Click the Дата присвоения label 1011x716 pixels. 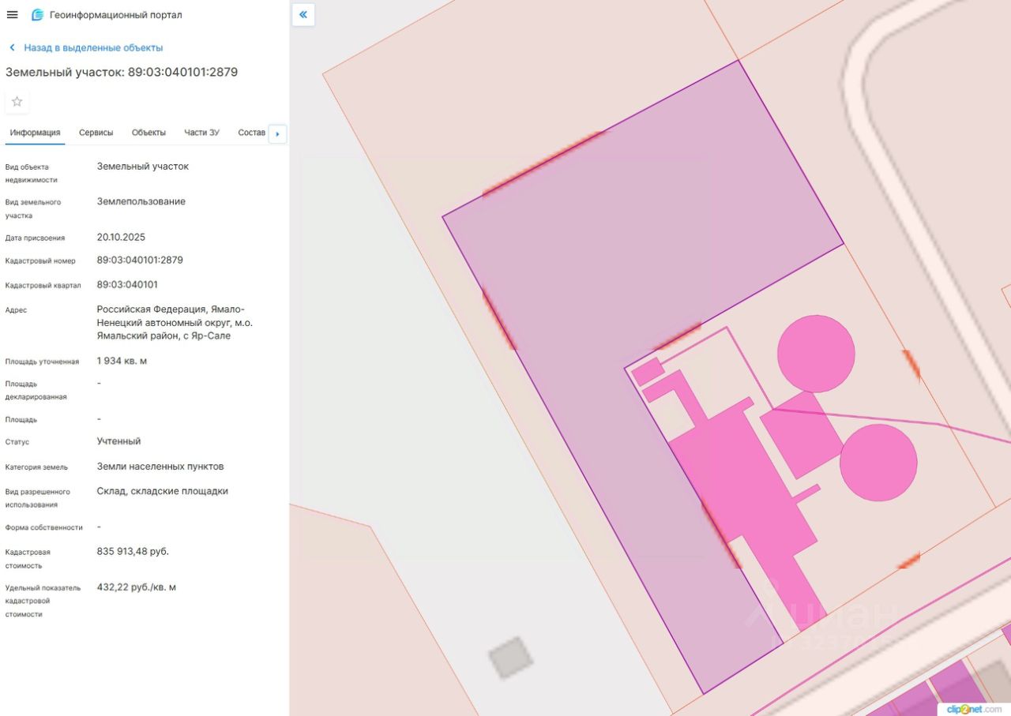pos(35,238)
